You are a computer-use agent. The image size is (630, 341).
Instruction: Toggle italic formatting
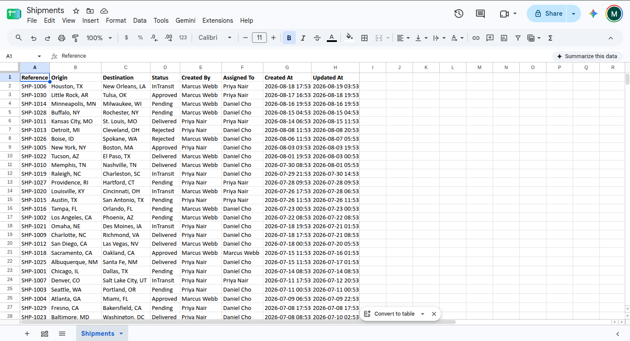(303, 38)
